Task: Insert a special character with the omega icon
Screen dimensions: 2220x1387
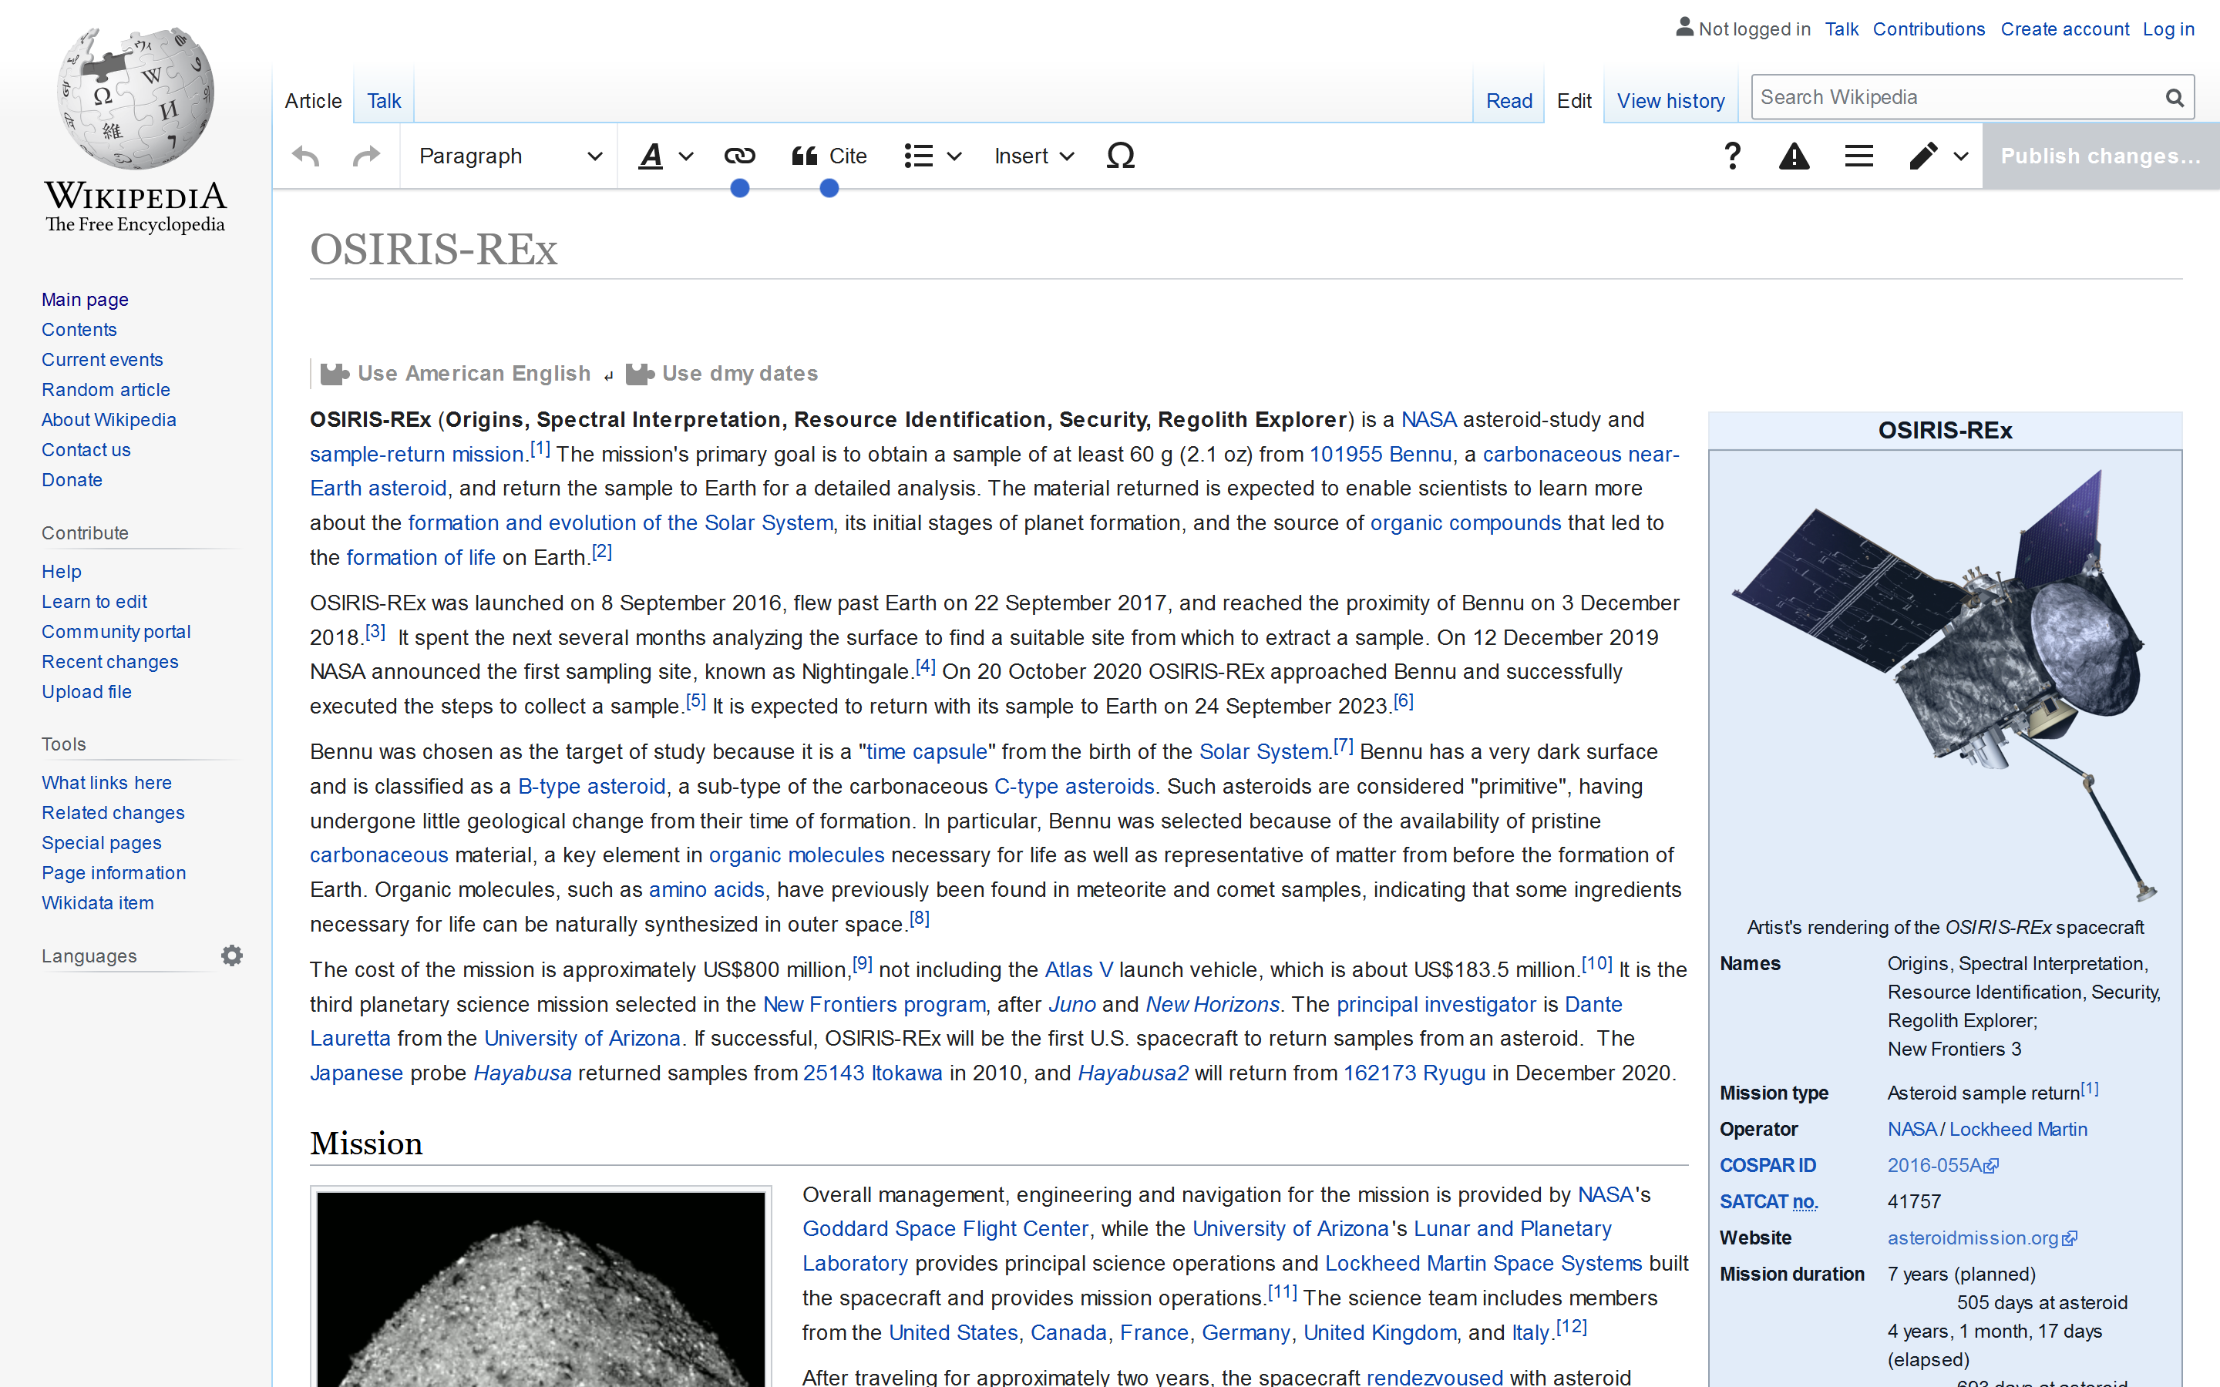Action: pyautogui.click(x=1120, y=155)
